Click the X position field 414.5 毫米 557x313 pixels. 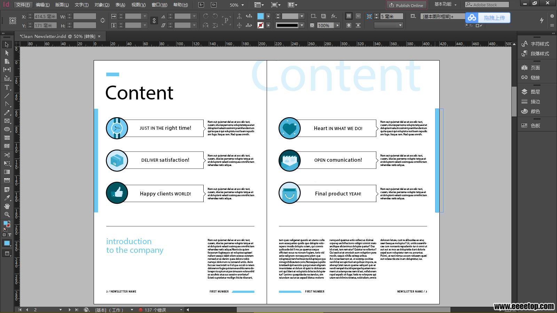click(45, 16)
